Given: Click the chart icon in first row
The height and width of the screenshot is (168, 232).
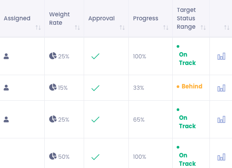Looking at the screenshot, I should 221,56.
